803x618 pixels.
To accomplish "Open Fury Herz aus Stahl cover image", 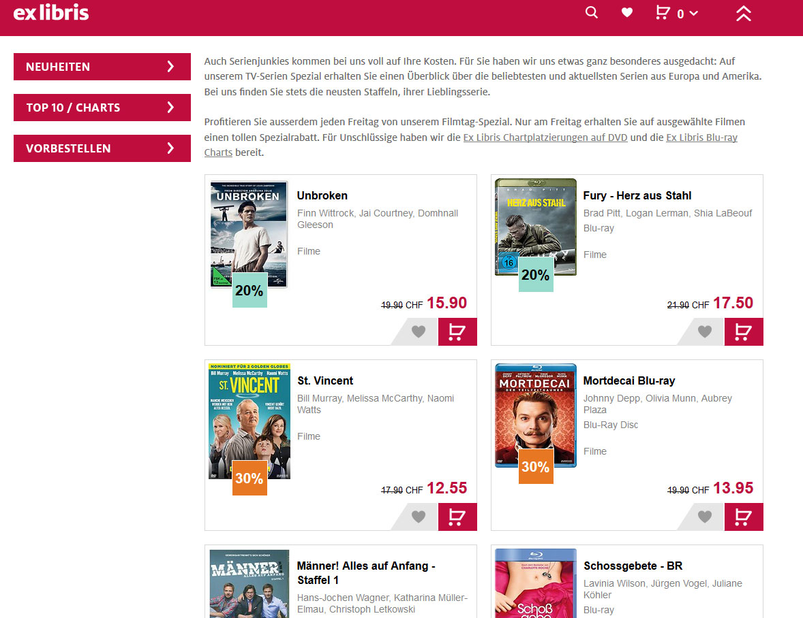I will [535, 227].
